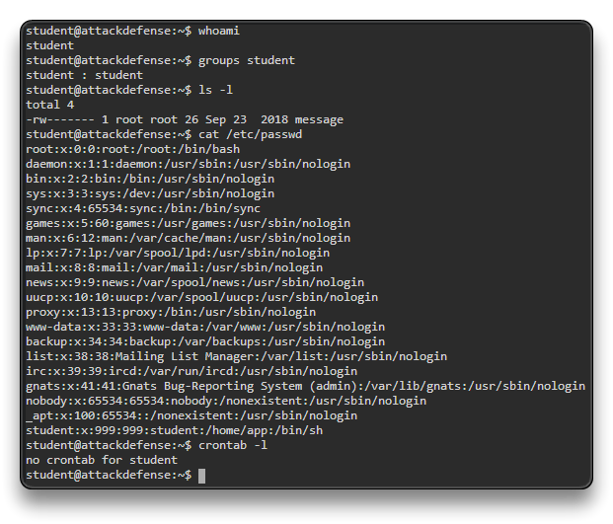Screen dimensions: 613x524
Task: Click the 'ls -l' command text
Action: 215,90
